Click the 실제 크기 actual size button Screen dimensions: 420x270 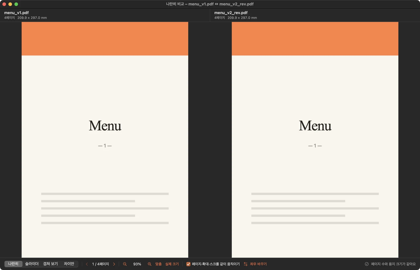click(x=172, y=264)
